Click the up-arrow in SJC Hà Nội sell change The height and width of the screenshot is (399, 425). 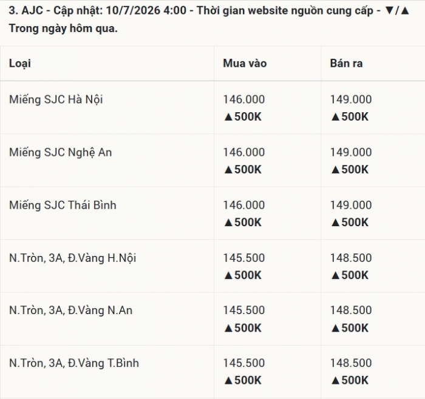click(336, 117)
